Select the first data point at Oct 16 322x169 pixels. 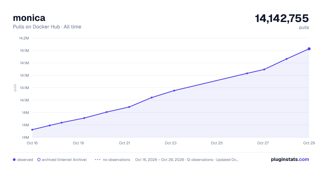coord(32,130)
